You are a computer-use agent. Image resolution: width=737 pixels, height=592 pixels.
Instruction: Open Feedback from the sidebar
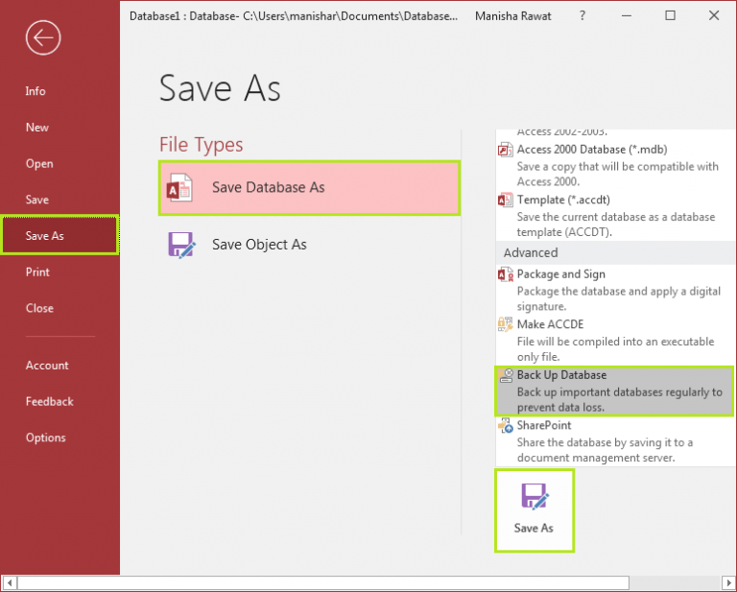tap(50, 402)
